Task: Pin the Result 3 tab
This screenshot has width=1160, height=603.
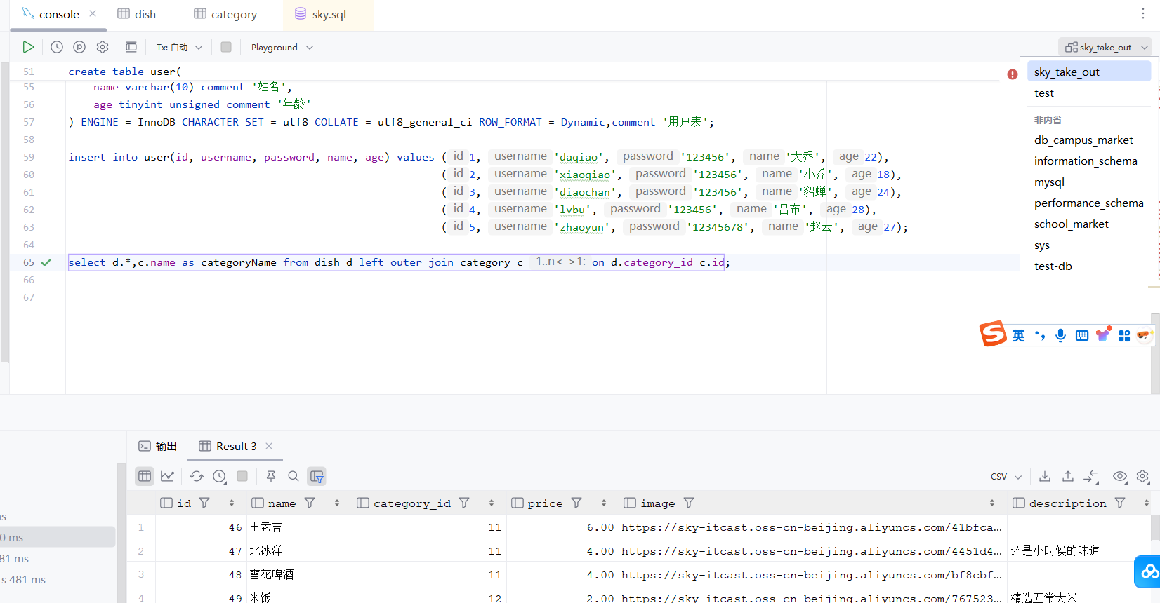Action: click(271, 476)
